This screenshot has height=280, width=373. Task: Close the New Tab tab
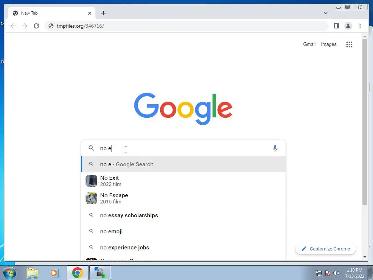tap(90, 13)
